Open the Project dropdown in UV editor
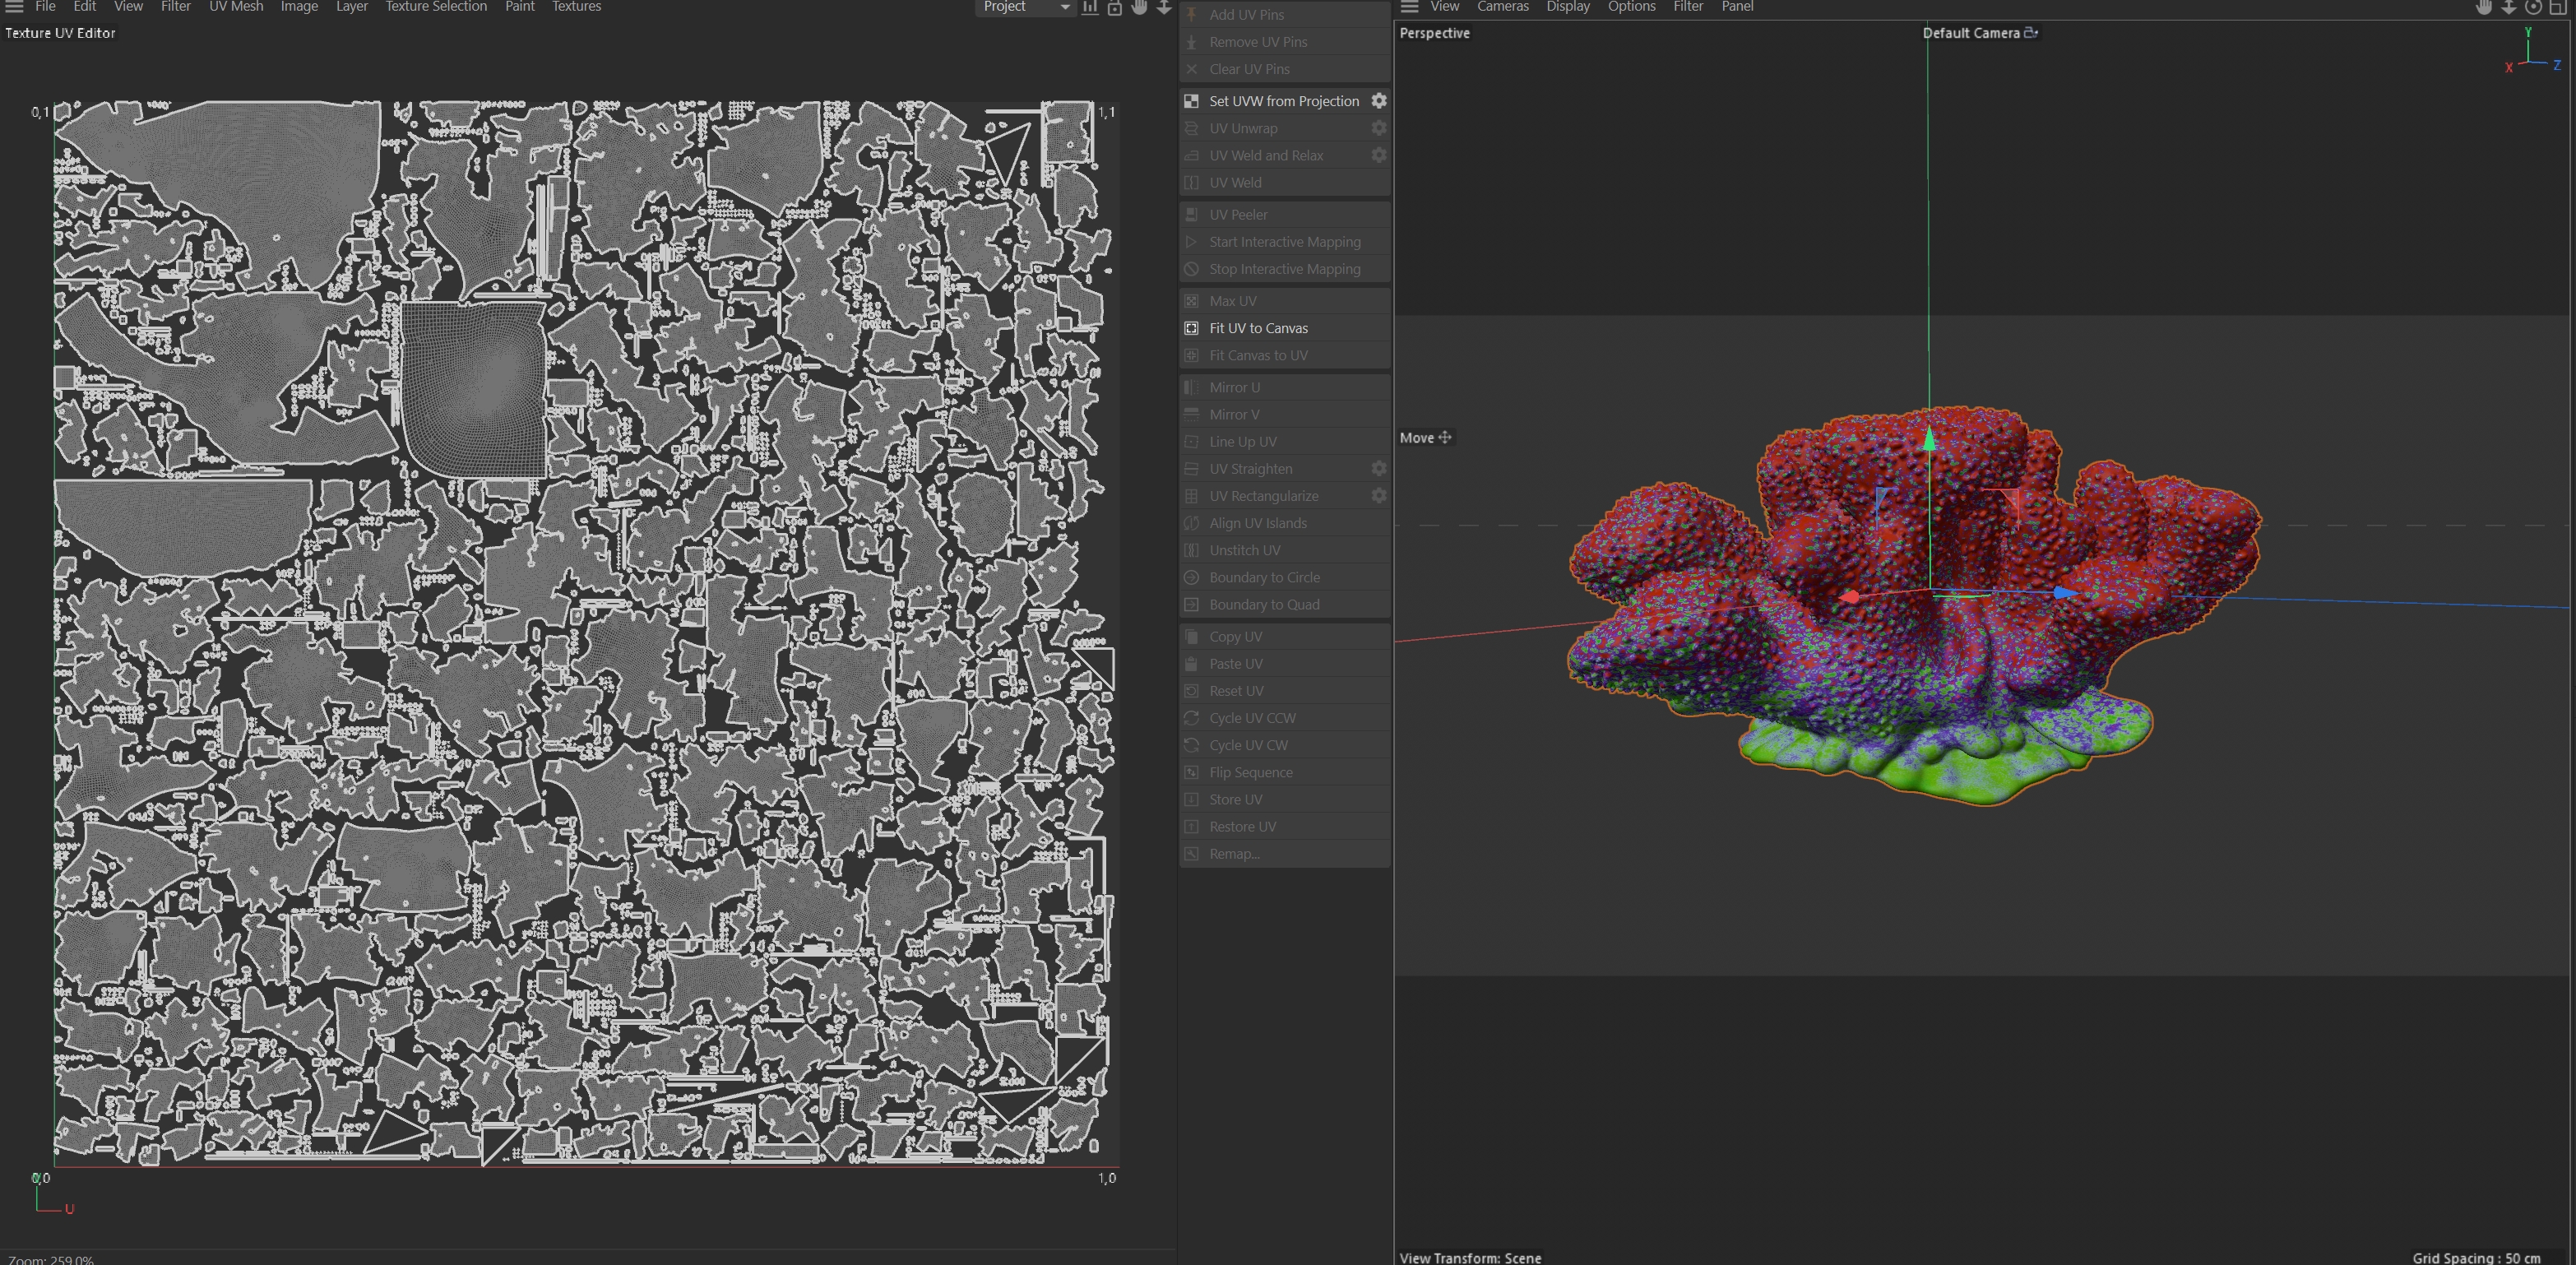2576x1265 pixels. click(x=1025, y=7)
